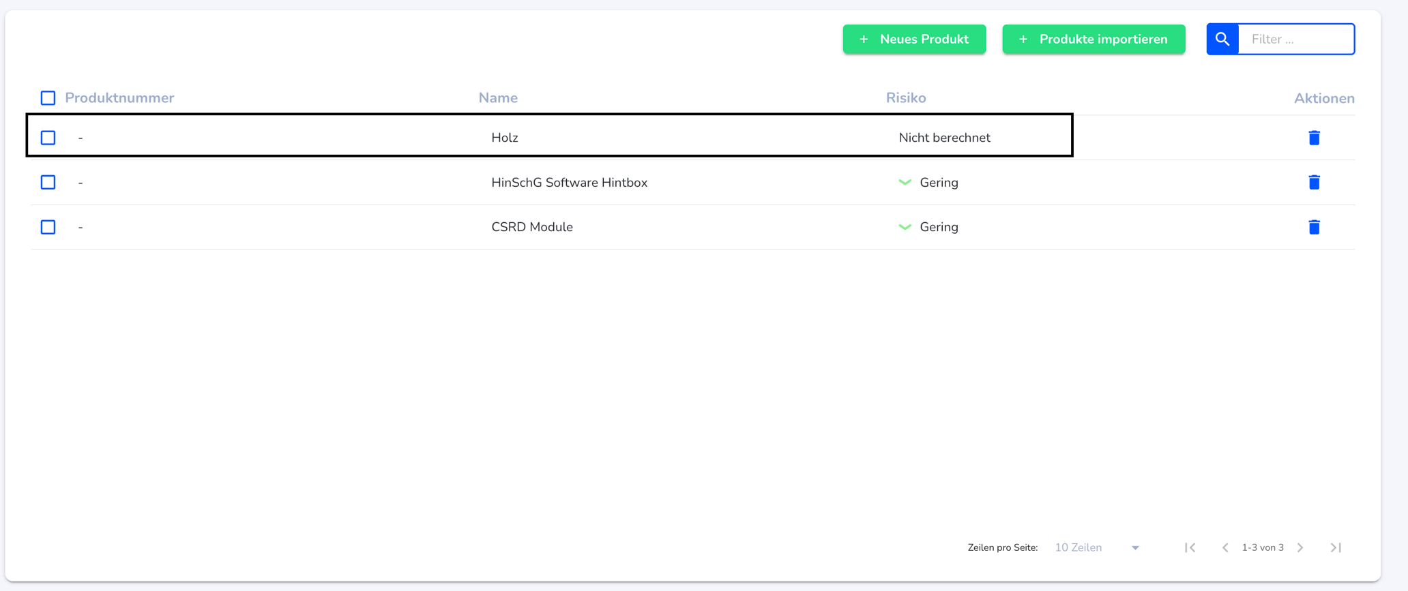Click the green risk chevron for HinSchG

(x=905, y=183)
